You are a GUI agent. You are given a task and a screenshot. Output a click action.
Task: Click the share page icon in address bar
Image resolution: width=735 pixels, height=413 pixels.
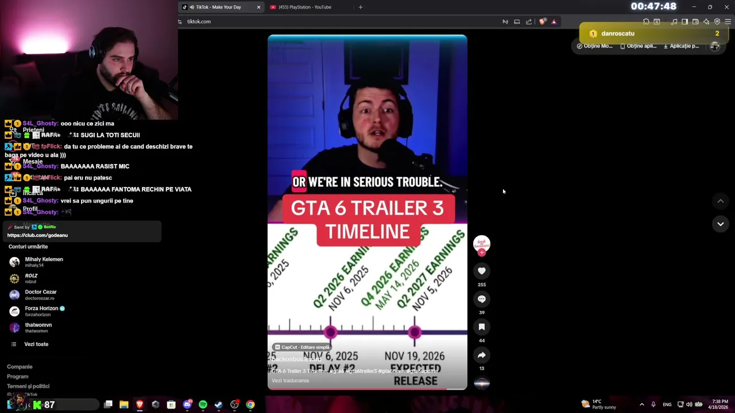click(529, 22)
